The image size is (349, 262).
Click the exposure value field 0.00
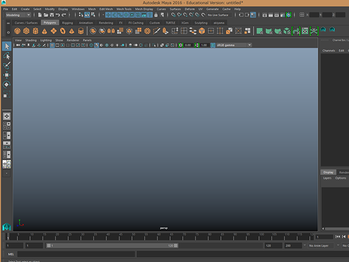188,45
